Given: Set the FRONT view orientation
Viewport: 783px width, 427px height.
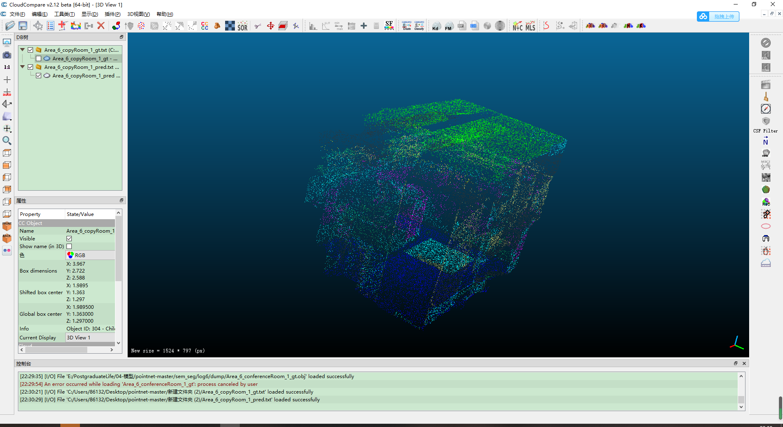Looking at the screenshot, I should pyautogui.click(x=7, y=226).
